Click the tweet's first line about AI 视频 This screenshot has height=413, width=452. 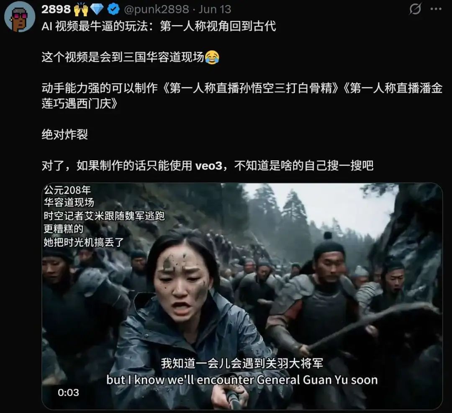[x=159, y=26]
